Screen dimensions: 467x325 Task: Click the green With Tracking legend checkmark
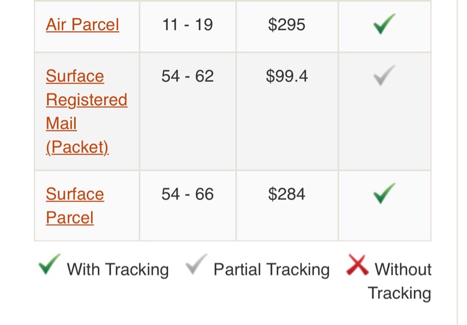49,265
